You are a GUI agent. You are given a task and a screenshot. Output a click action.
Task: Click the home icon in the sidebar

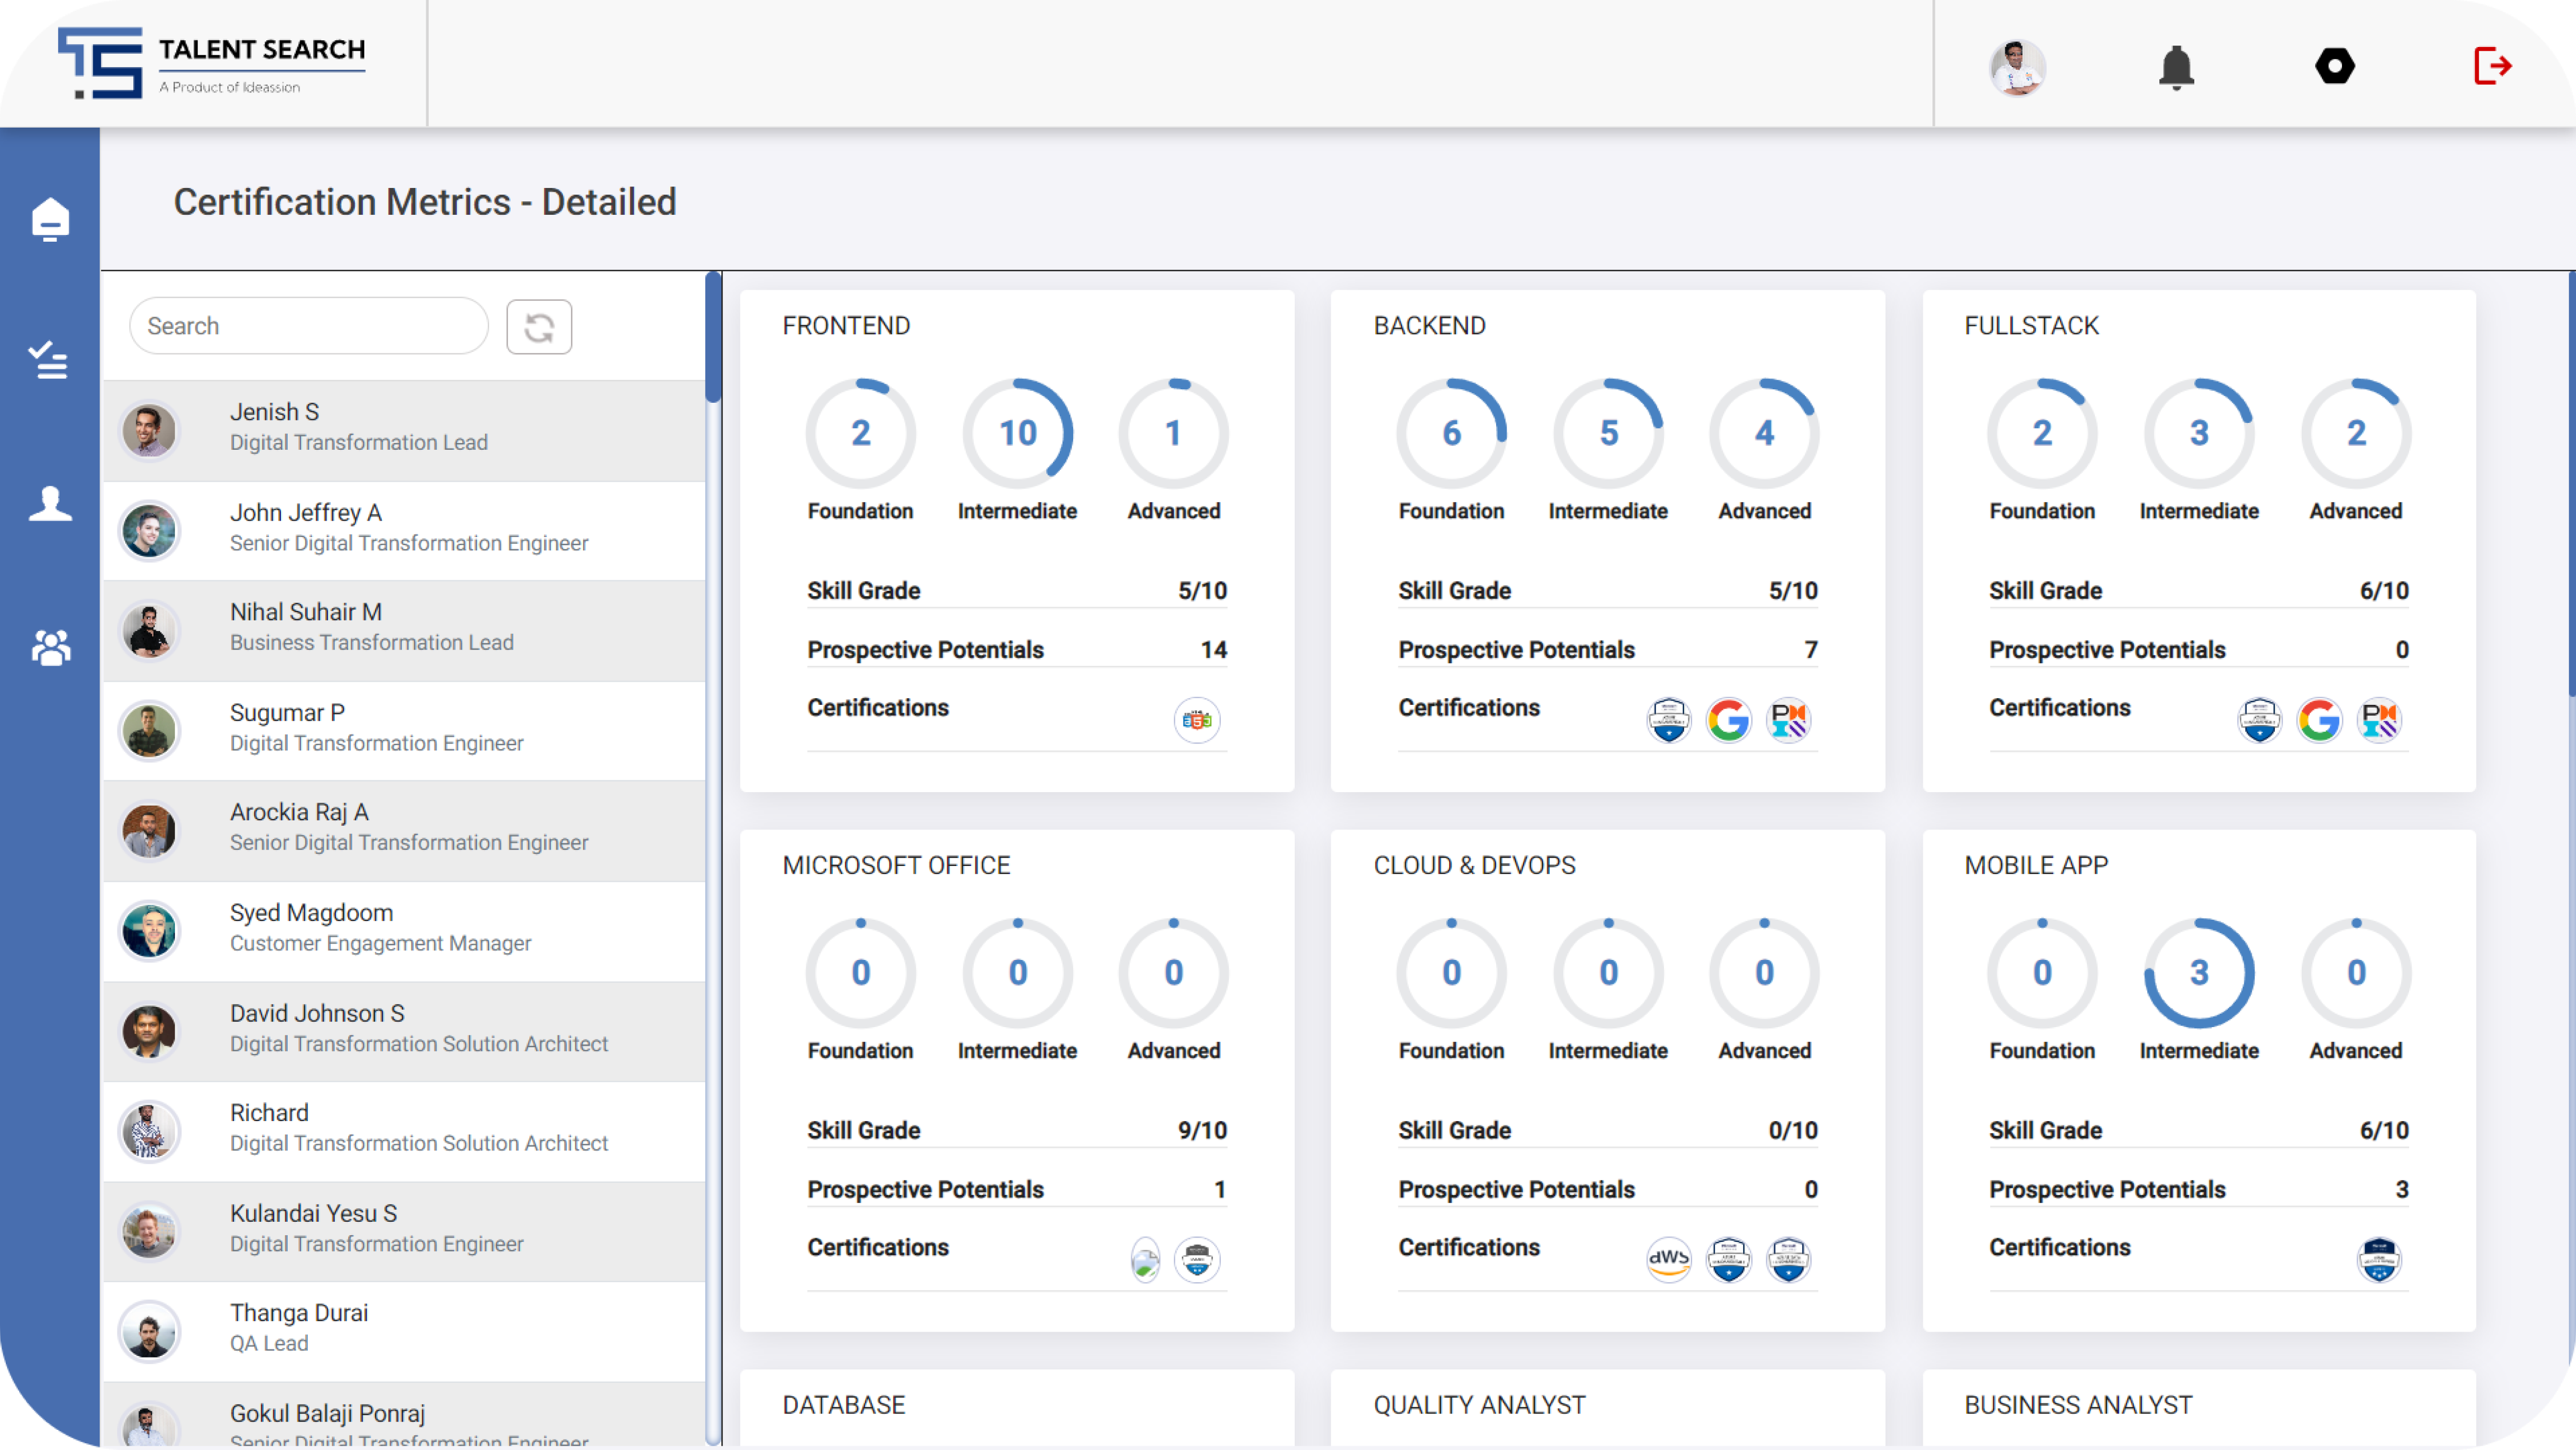pyautogui.click(x=50, y=219)
